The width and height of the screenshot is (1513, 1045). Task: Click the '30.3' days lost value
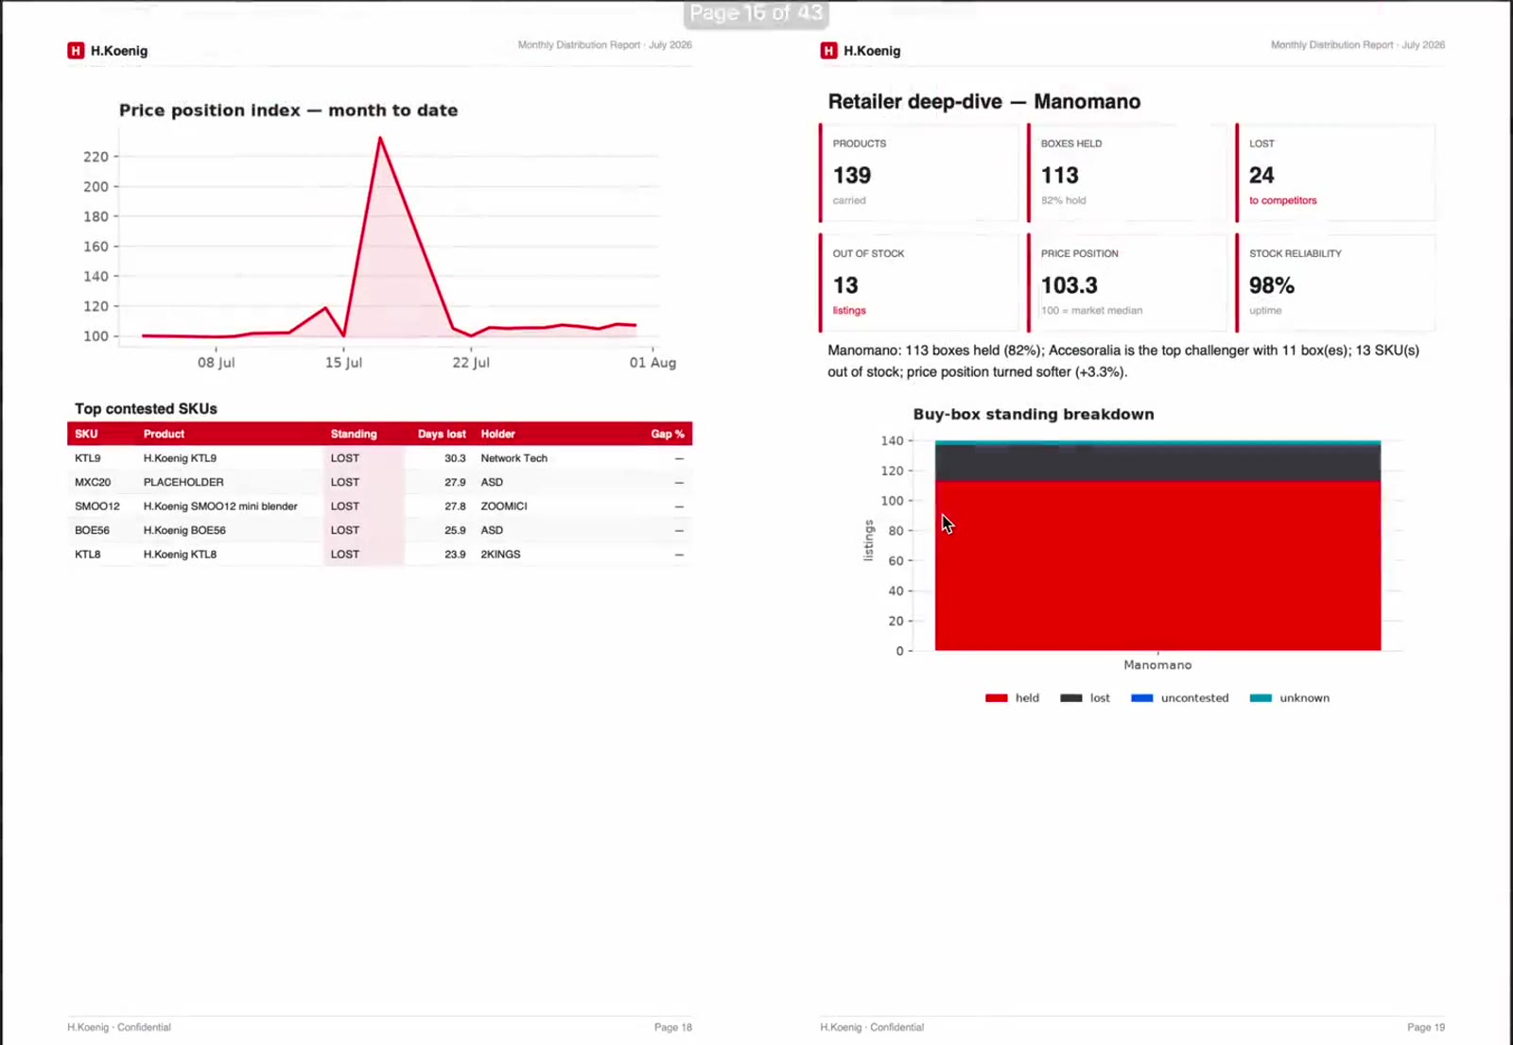point(455,458)
